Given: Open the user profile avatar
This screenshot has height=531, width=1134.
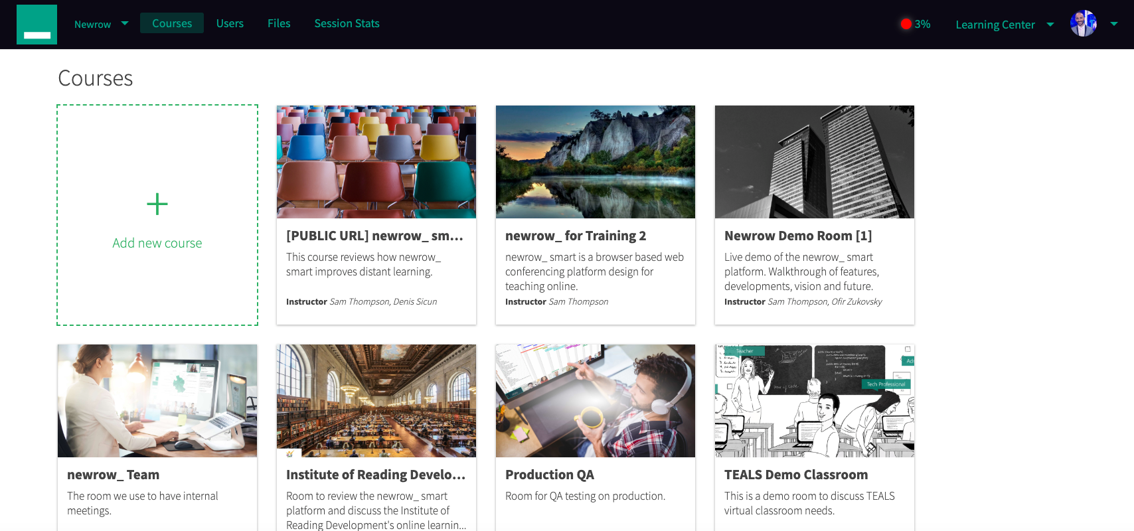Looking at the screenshot, I should click(1083, 23).
